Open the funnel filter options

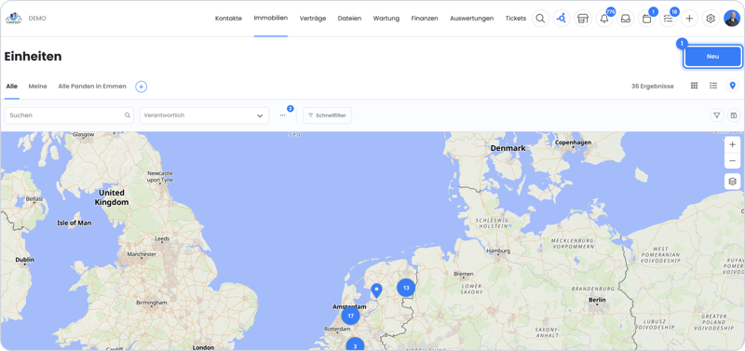click(x=717, y=115)
